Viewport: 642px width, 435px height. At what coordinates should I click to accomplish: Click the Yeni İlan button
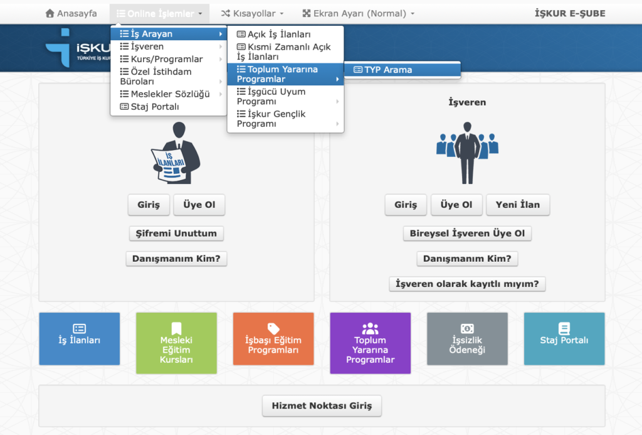[518, 205]
